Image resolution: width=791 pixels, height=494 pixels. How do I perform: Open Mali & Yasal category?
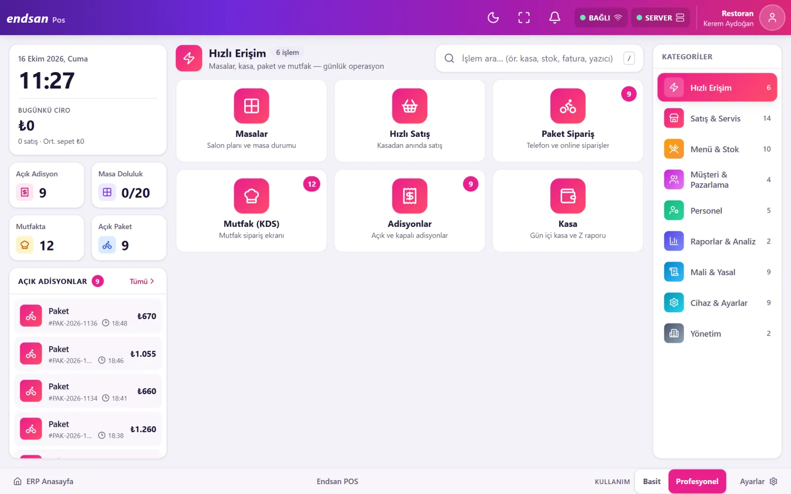click(x=717, y=272)
